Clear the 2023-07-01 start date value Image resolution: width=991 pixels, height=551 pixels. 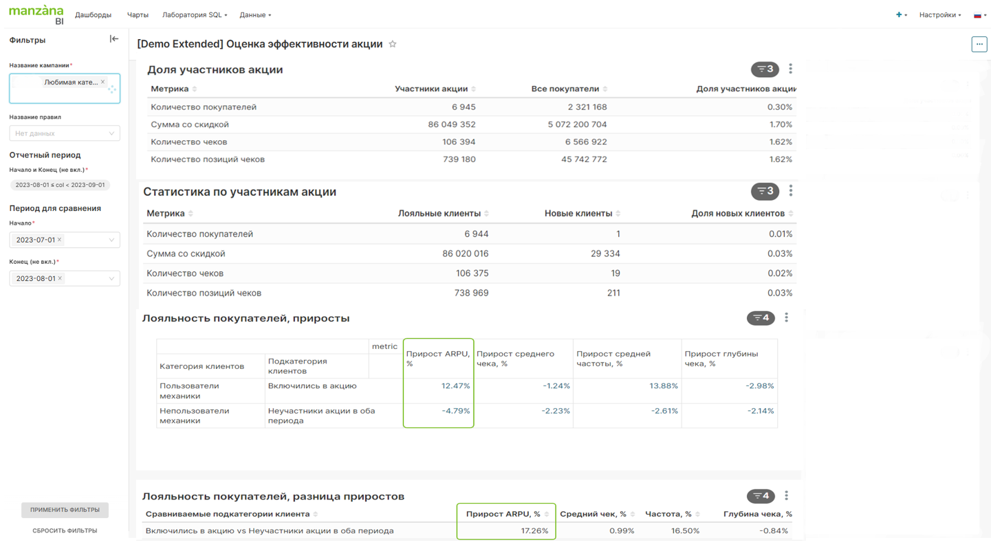[60, 240]
